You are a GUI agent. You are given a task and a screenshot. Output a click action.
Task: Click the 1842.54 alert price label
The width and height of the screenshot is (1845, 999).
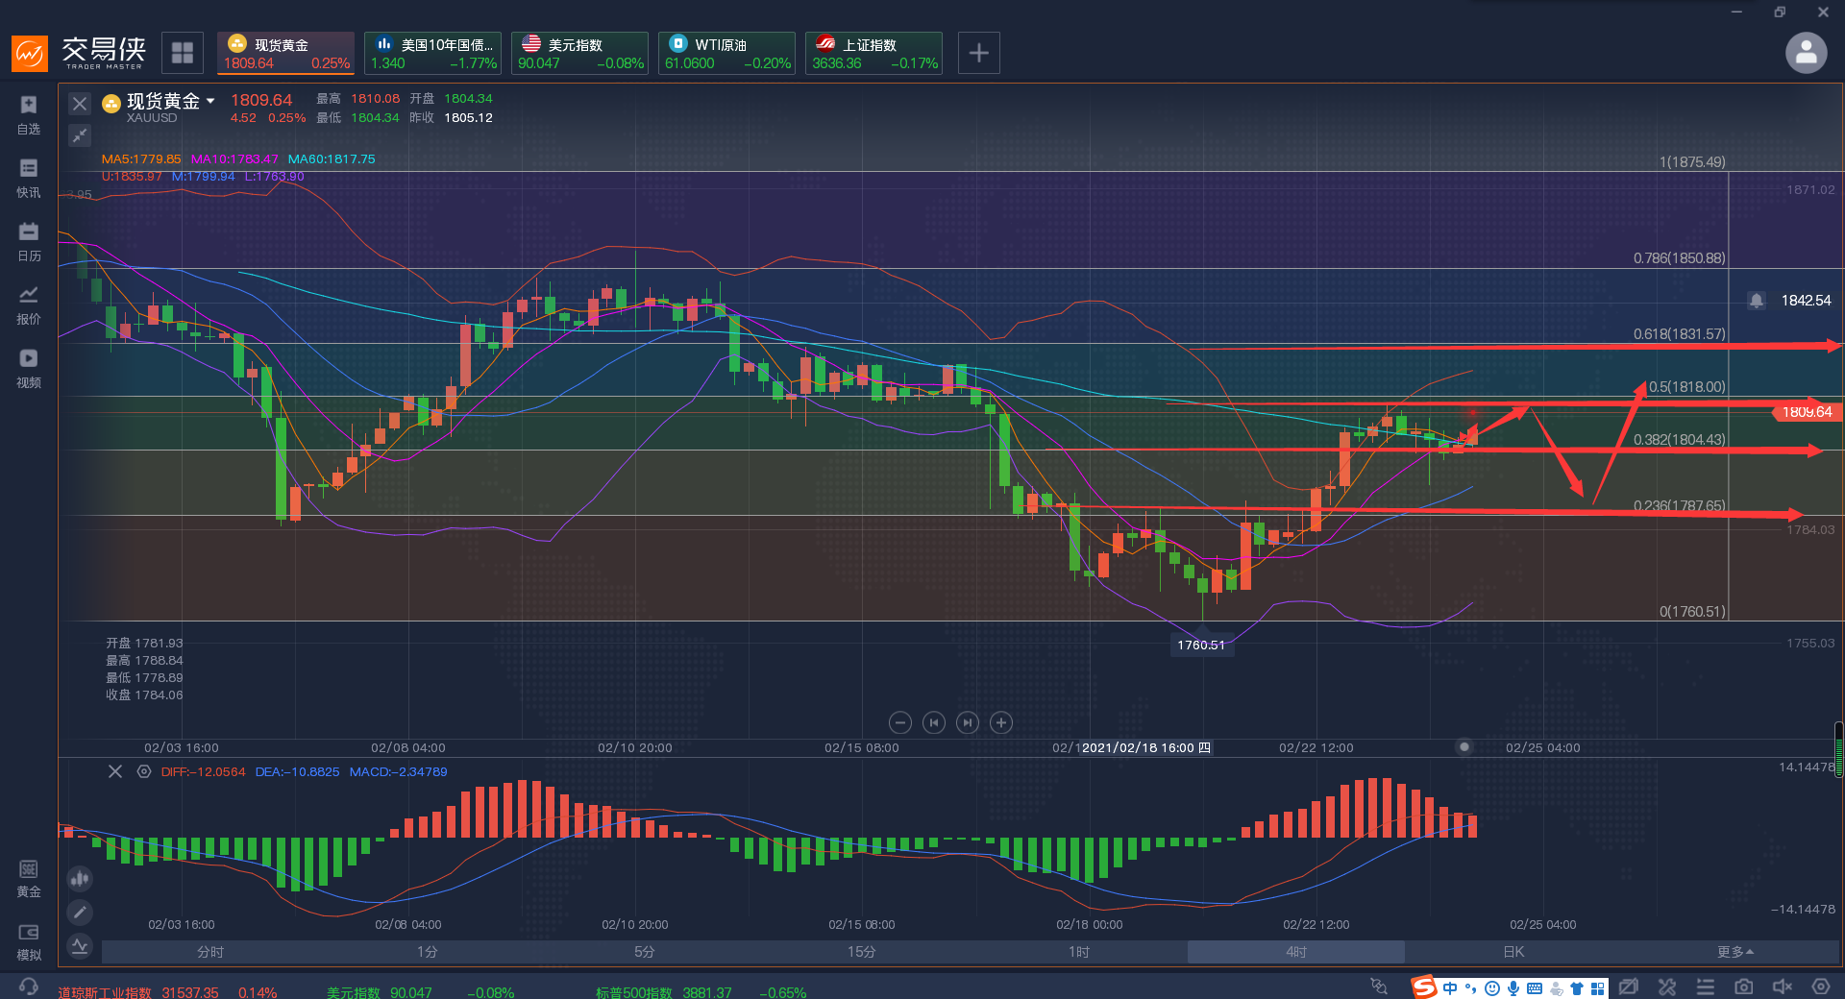pos(1806,301)
